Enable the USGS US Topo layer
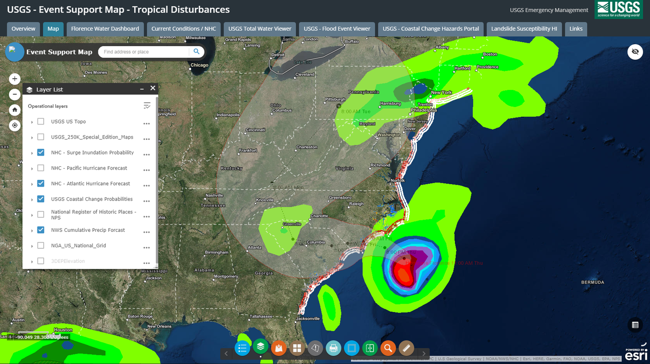The width and height of the screenshot is (650, 364). [40, 121]
